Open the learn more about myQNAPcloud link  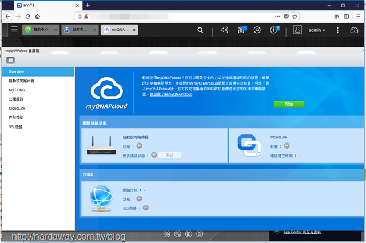click(171, 94)
